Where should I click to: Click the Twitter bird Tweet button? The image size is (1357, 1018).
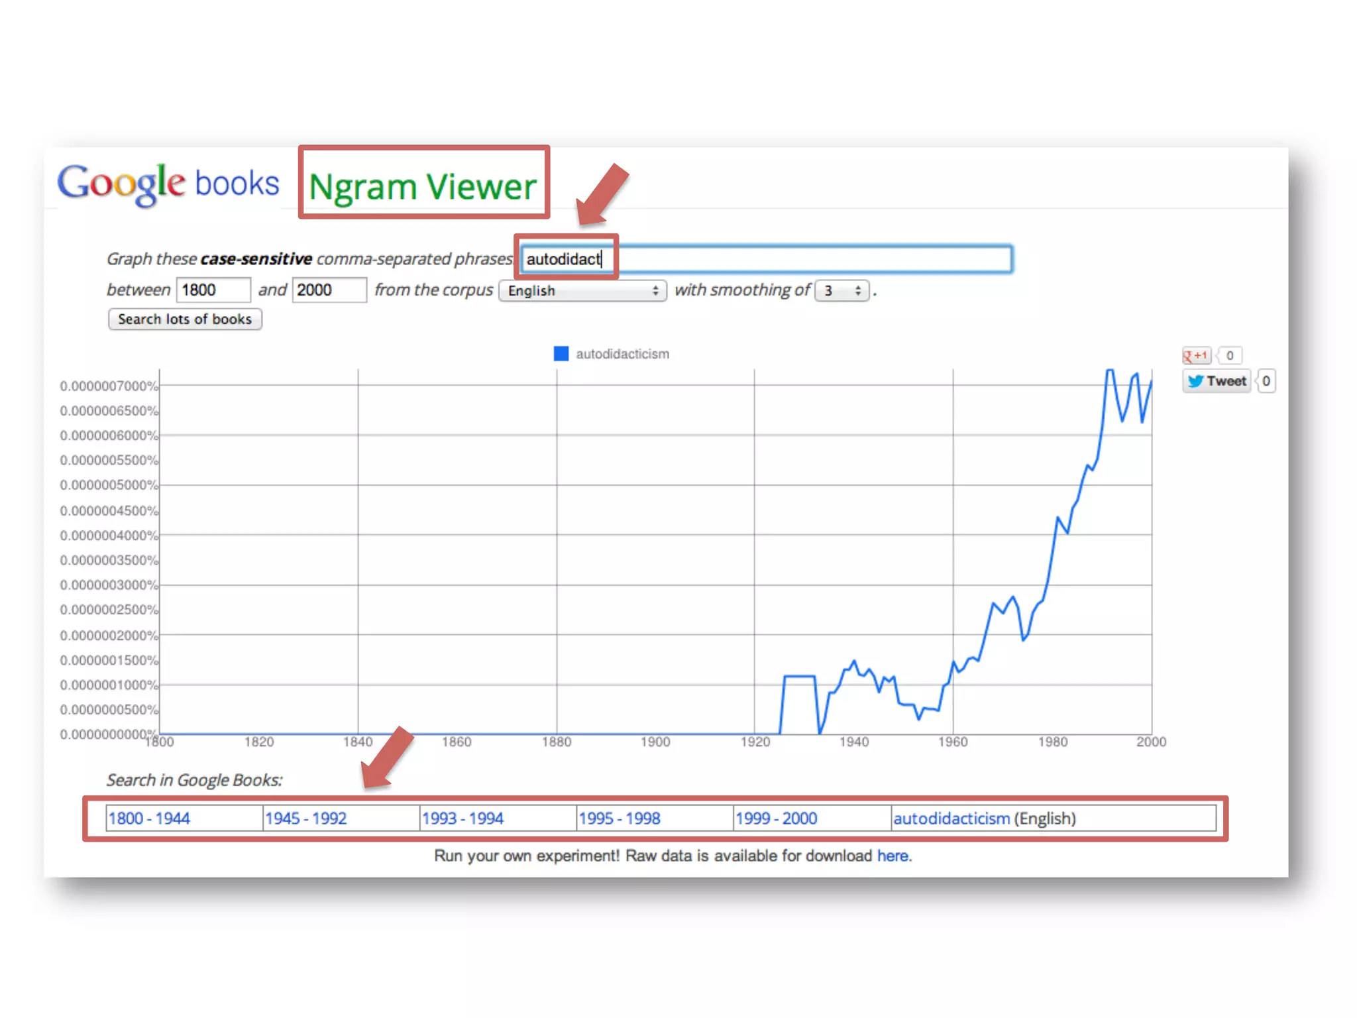pyautogui.click(x=1217, y=381)
